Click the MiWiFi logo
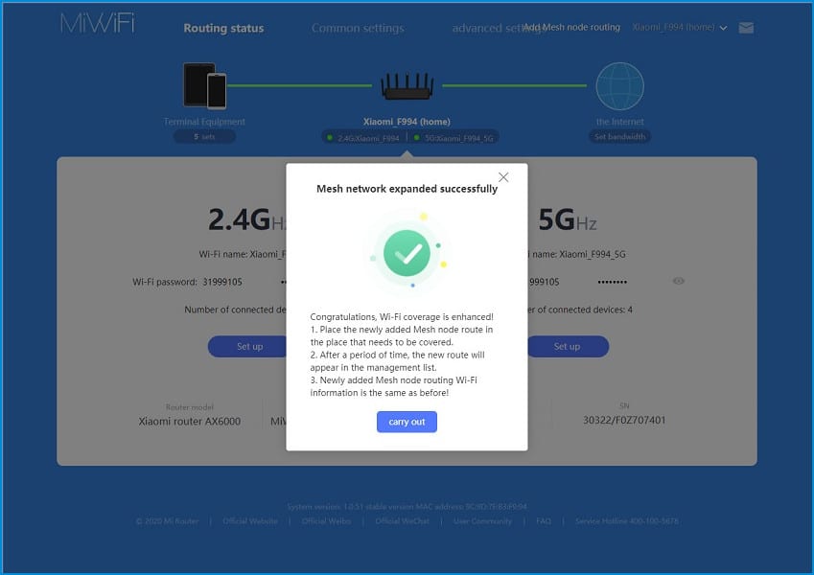 tap(98, 24)
